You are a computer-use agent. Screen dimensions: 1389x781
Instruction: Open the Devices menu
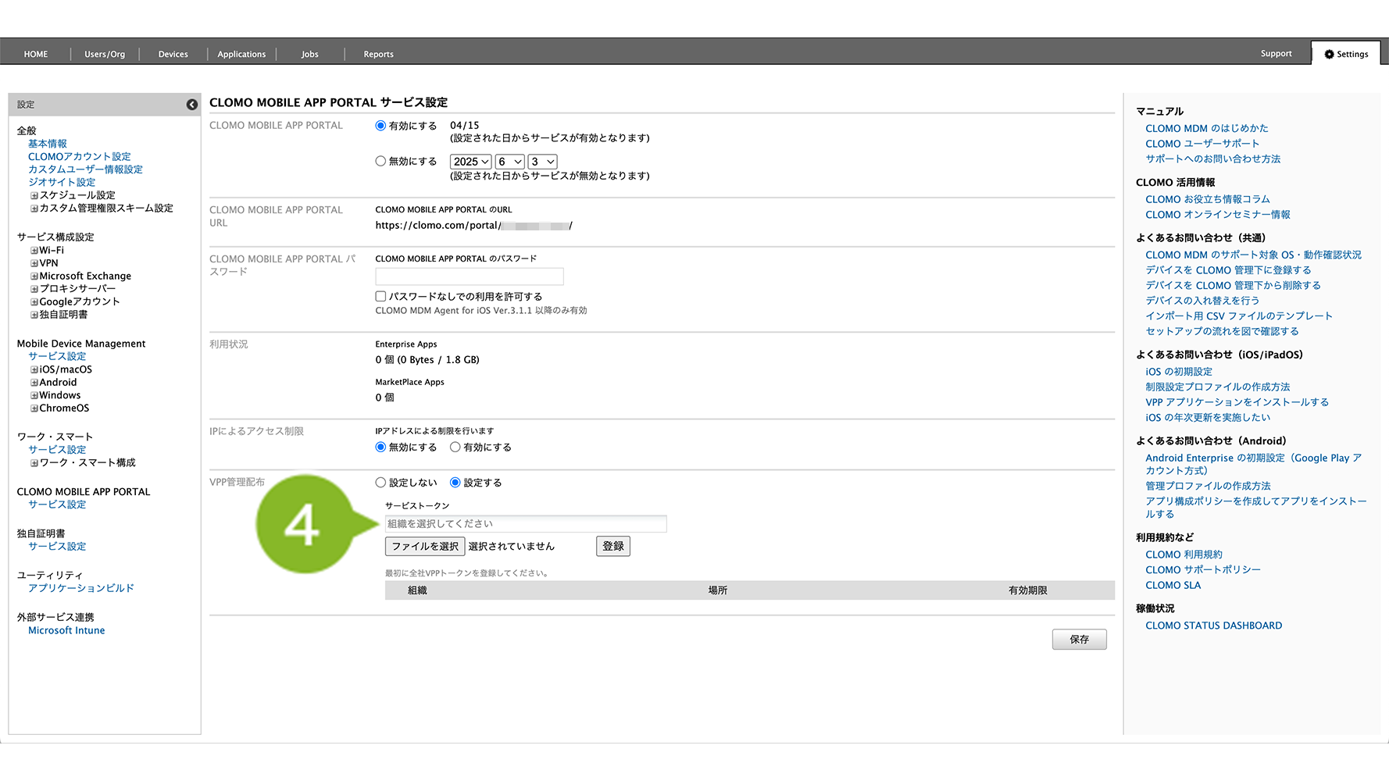coord(173,54)
